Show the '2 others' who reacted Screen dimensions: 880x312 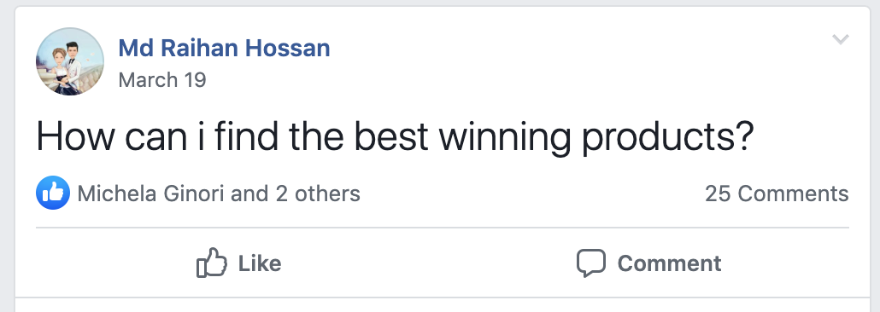(x=317, y=194)
